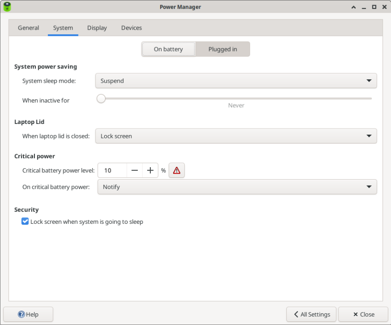Screen dimensions: 391x325
Task: Open the laptop lid closed action dropdown
Action: pyautogui.click(x=235, y=136)
